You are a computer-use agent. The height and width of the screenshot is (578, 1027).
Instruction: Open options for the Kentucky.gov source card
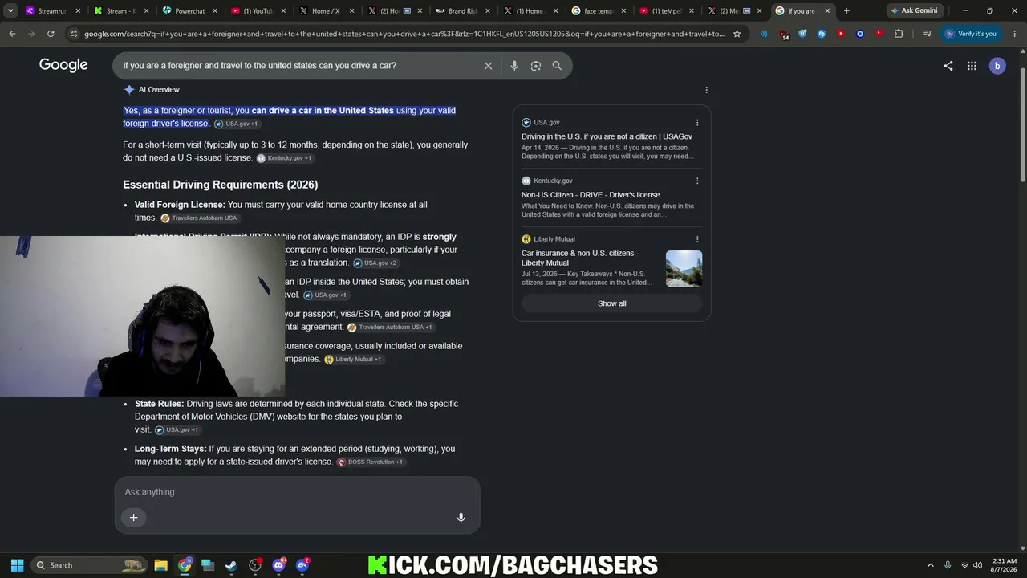click(x=697, y=181)
